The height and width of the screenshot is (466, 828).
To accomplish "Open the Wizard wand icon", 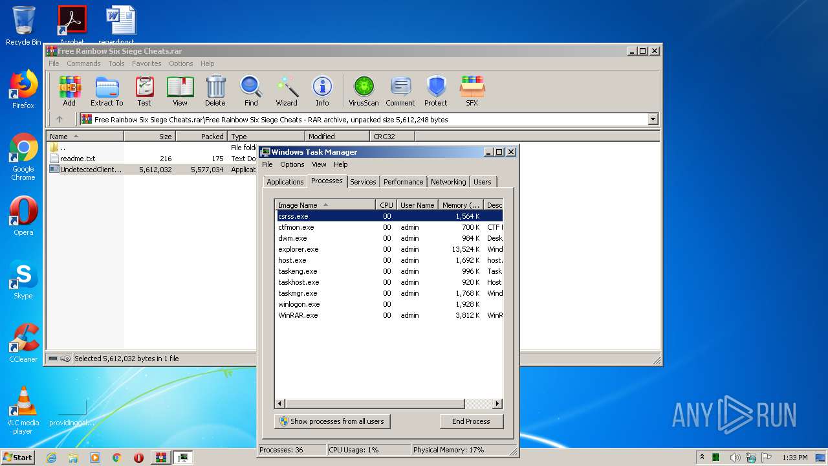I will pyautogui.click(x=287, y=91).
